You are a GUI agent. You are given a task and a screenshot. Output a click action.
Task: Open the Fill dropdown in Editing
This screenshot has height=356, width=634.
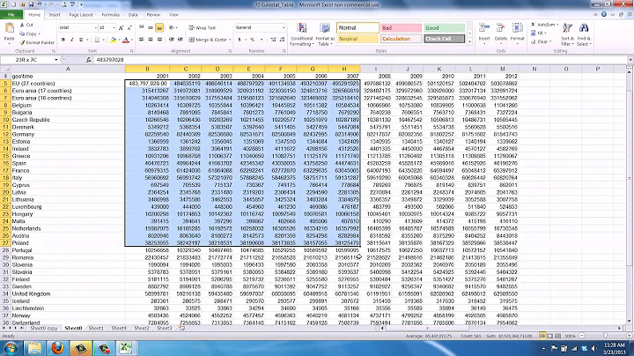539,33
